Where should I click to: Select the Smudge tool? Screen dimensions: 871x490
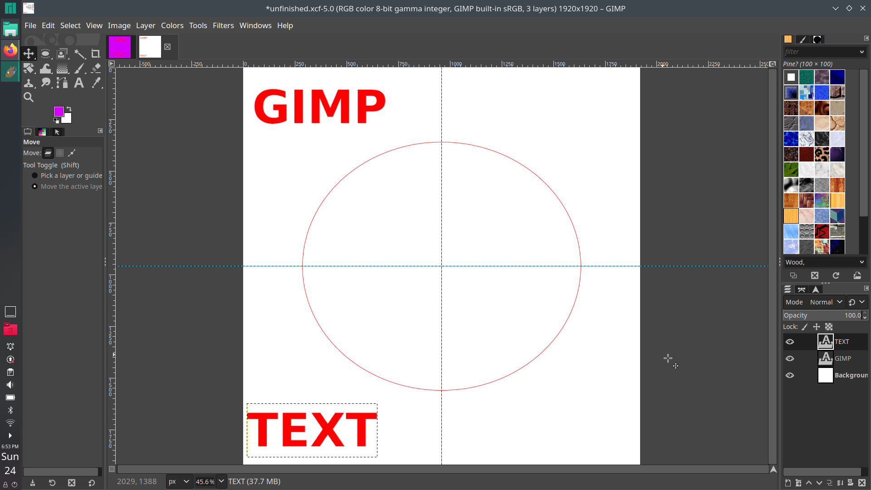click(45, 83)
